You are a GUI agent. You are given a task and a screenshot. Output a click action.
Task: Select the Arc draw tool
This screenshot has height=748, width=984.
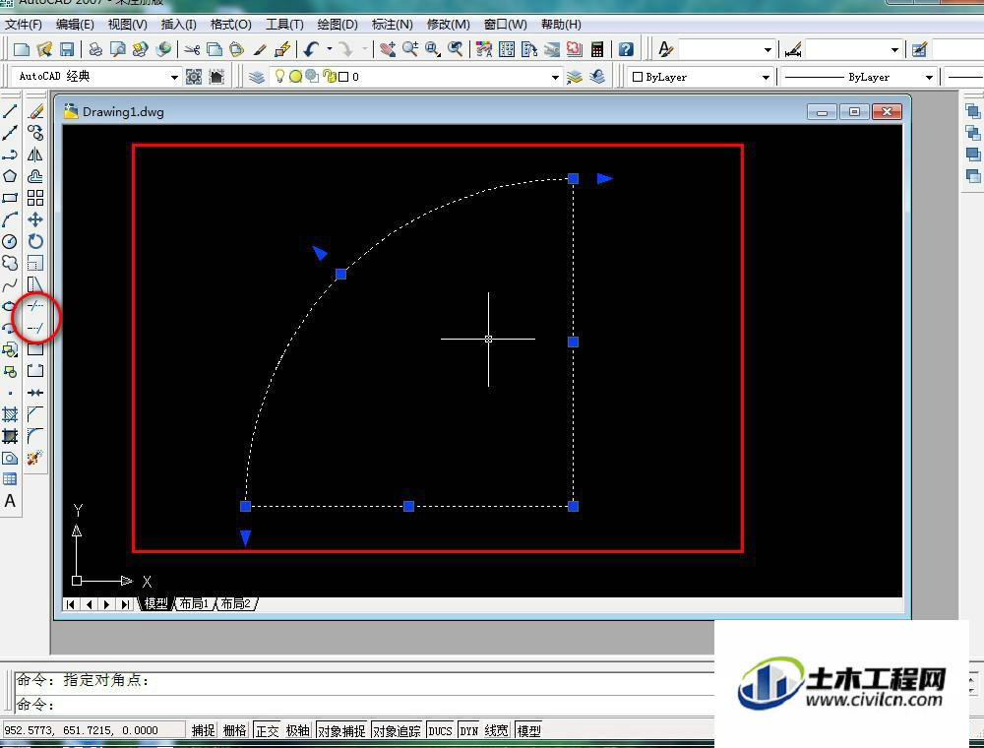click(x=10, y=219)
